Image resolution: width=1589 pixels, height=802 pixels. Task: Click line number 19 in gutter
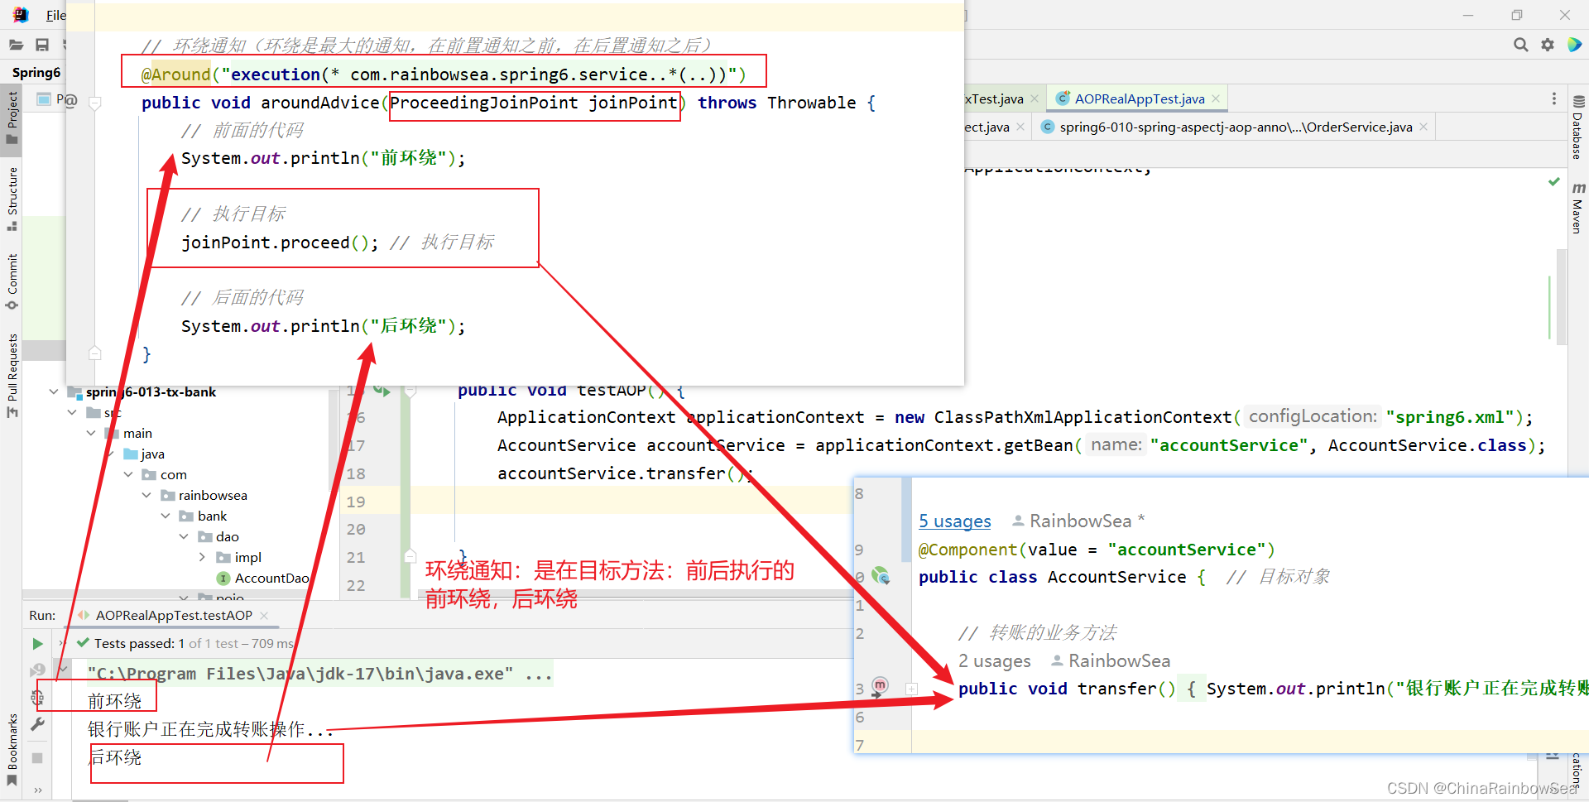pyautogui.click(x=356, y=502)
